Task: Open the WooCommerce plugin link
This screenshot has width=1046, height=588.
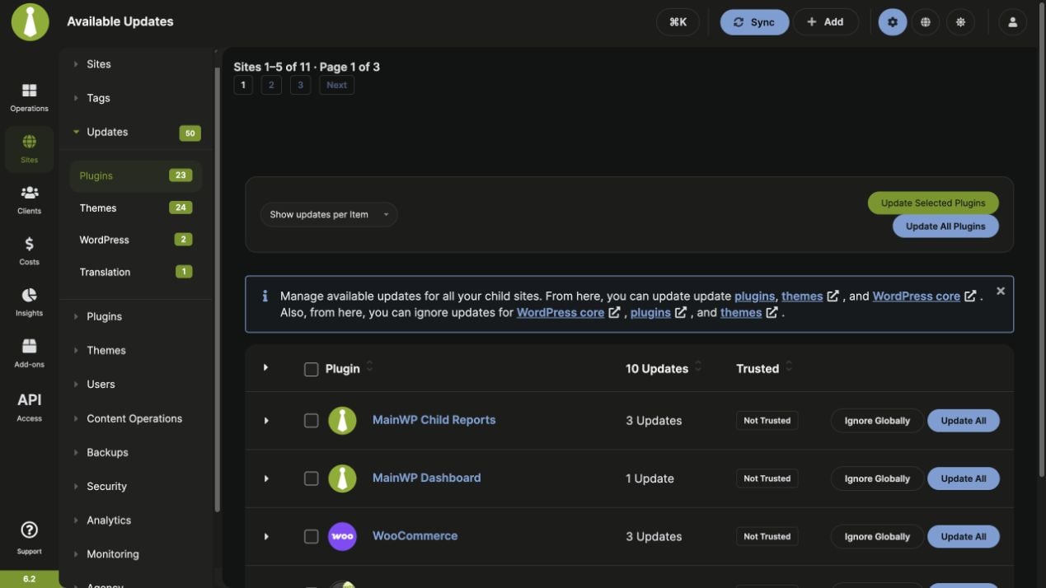Action: point(415,535)
